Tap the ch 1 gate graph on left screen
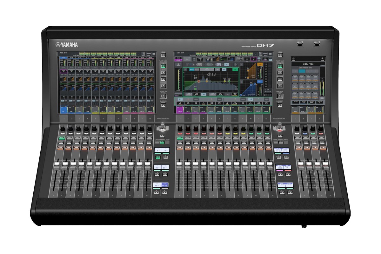The height and width of the screenshot is (254, 381). (63, 79)
